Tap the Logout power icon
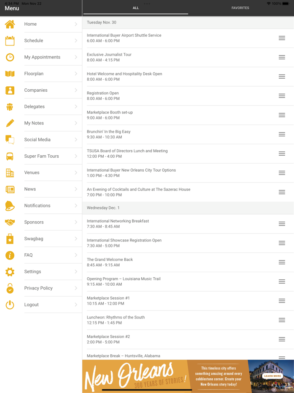Viewport: 294px width, 393px height. (x=10, y=305)
